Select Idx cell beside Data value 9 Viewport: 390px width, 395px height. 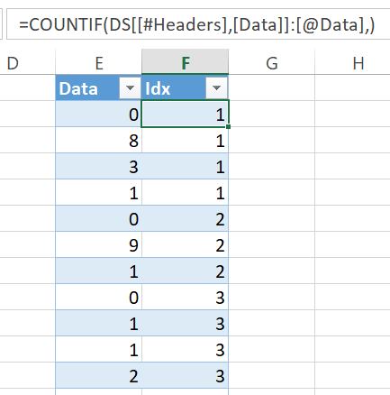185,244
